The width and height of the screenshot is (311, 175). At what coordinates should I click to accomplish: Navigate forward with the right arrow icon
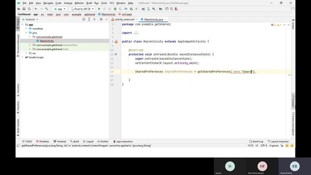click(x=41, y=9)
